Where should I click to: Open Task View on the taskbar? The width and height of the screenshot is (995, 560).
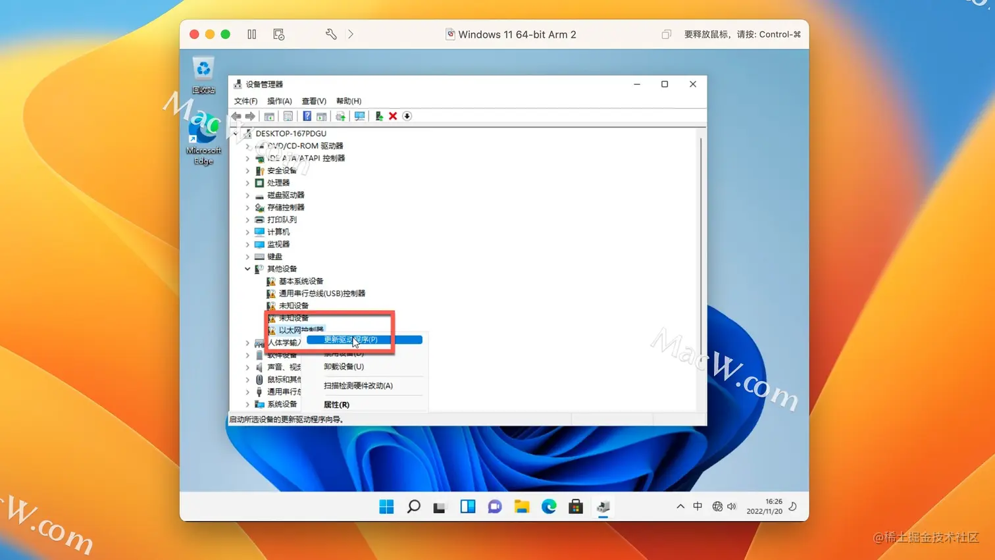click(x=440, y=506)
